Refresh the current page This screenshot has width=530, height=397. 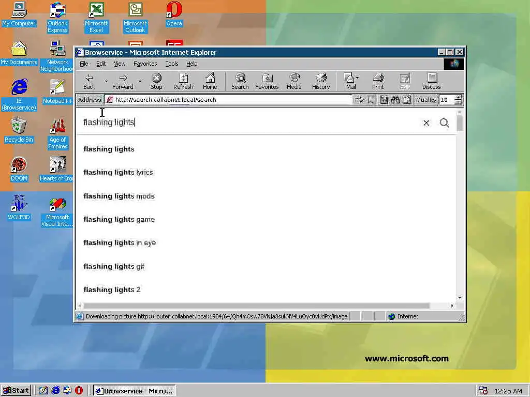click(183, 82)
